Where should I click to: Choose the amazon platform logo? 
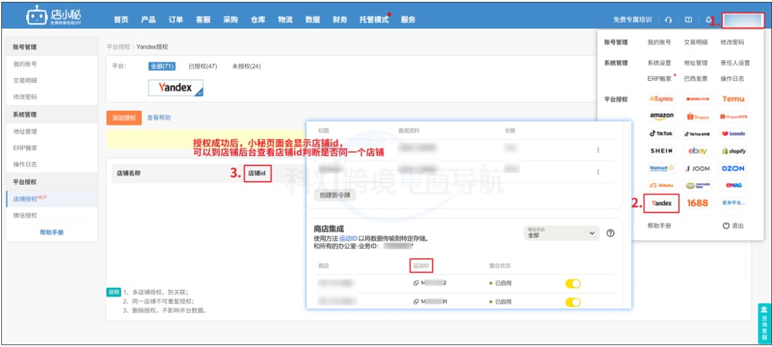pos(661,116)
